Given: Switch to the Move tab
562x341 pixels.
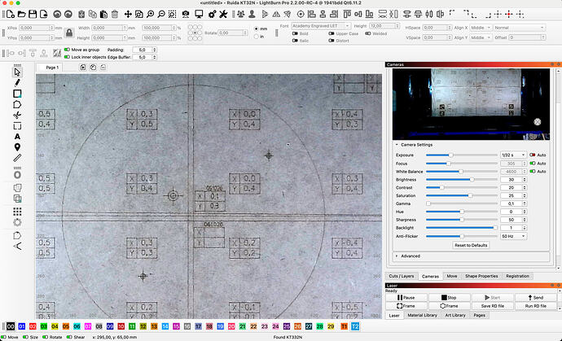Looking at the screenshot, I should point(451,276).
